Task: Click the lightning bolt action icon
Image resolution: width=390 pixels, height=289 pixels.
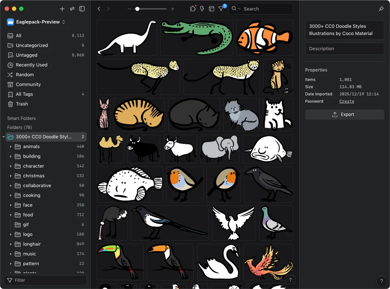Action: click(202, 9)
